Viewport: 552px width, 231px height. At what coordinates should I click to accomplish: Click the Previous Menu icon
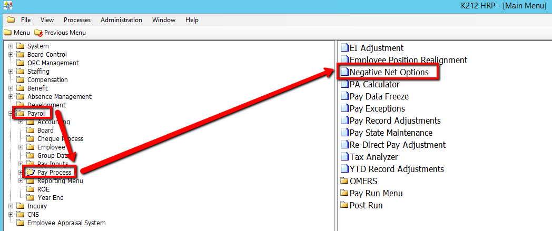tap(38, 33)
